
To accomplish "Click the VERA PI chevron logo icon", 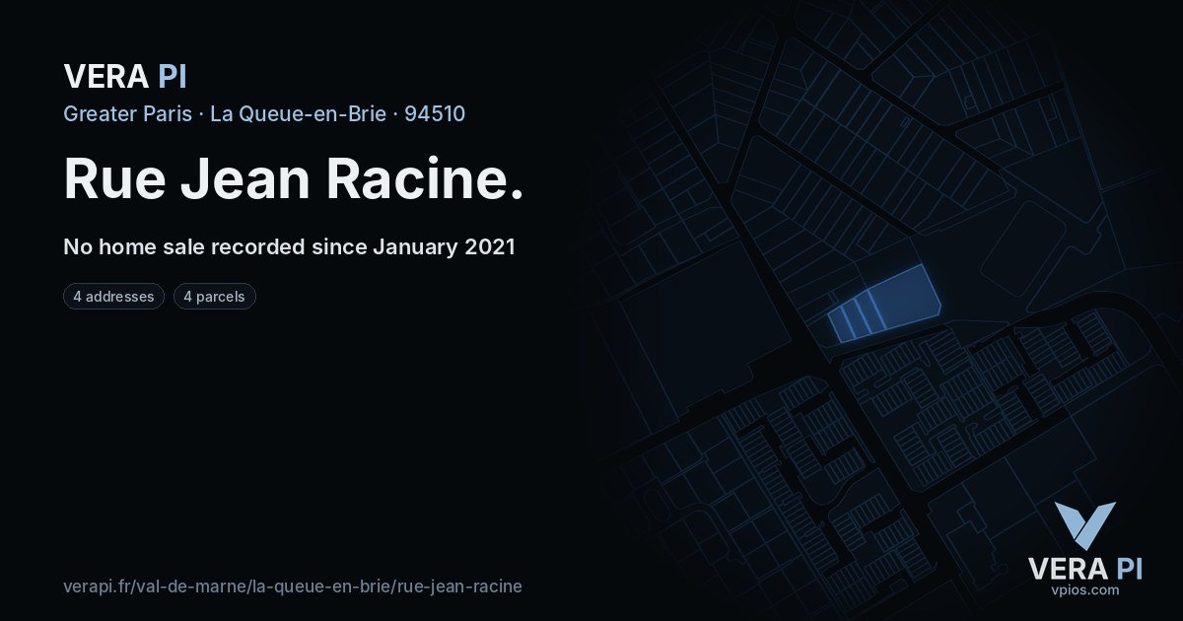I will 1084,525.
